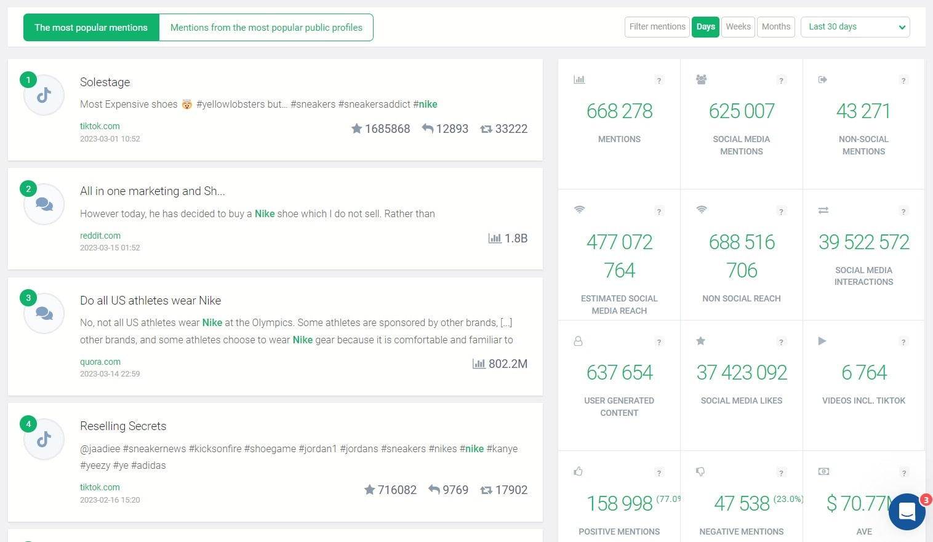Click the #nike hashtag in Solestage mention

point(425,105)
